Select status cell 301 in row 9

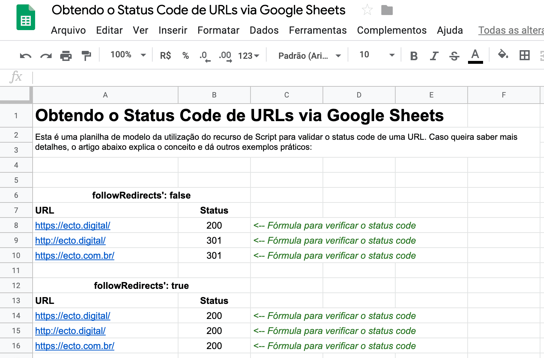214,240
